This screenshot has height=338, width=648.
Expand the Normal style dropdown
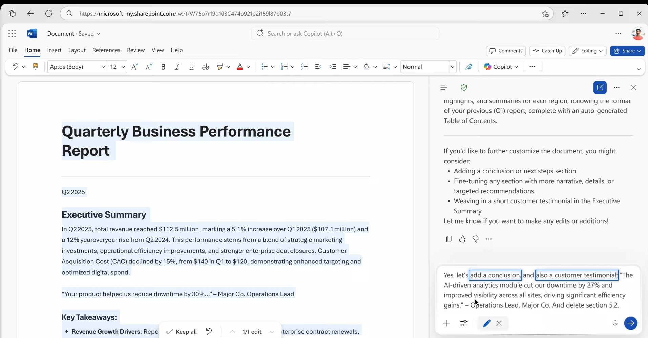click(452, 67)
